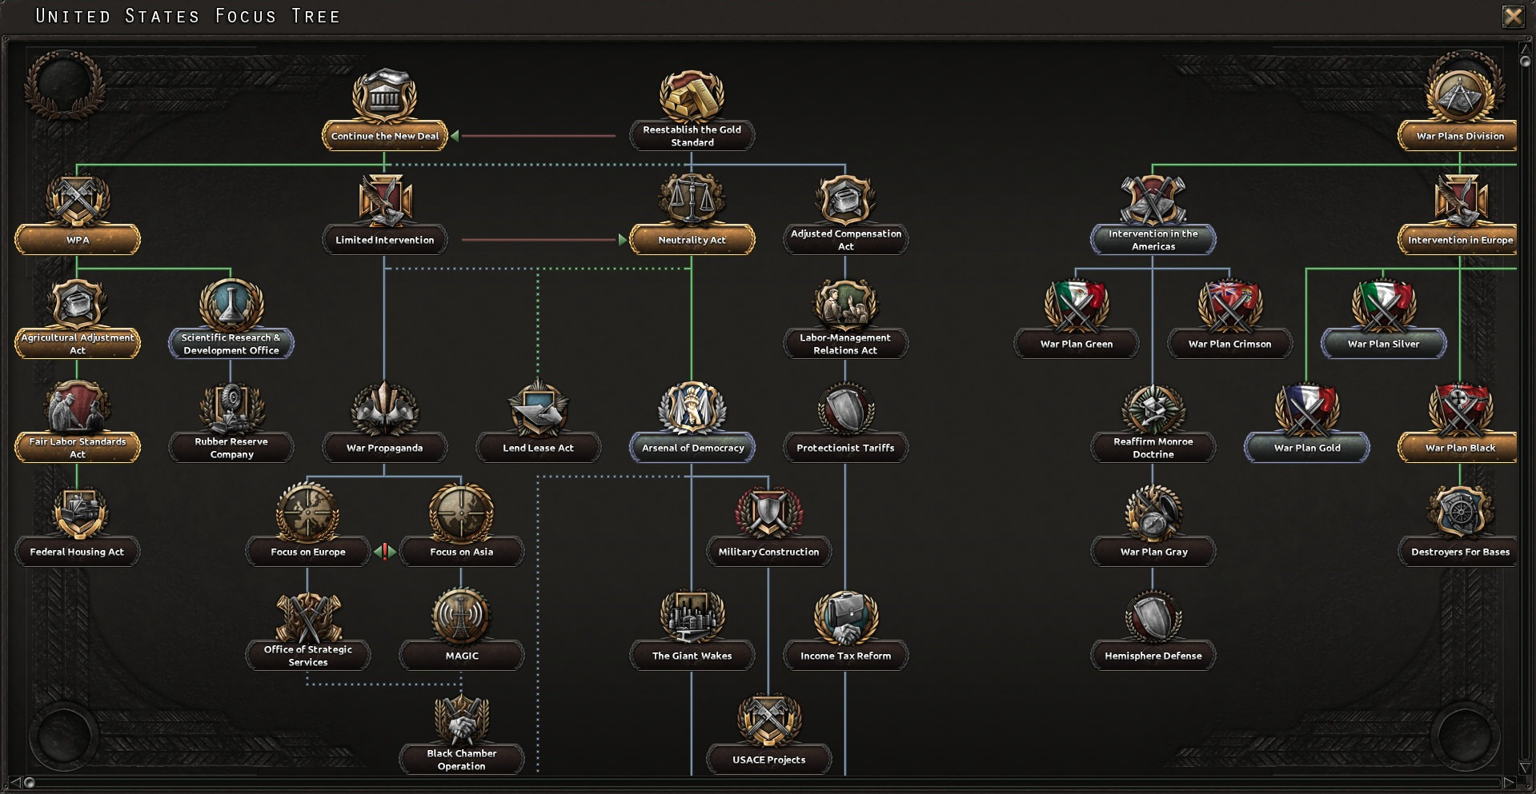Select the Federal Housing Act focus label
This screenshot has width=1536, height=794.
[x=77, y=552]
